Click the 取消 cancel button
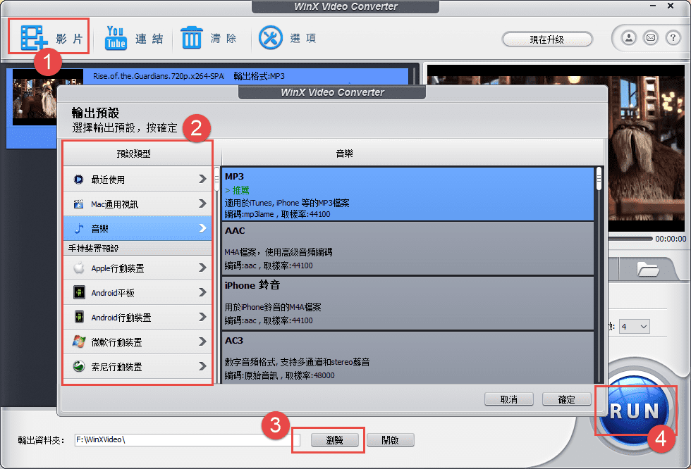 (x=509, y=399)
